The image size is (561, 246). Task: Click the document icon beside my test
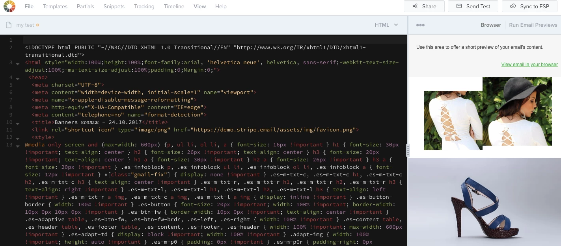[x=9, y=25]
